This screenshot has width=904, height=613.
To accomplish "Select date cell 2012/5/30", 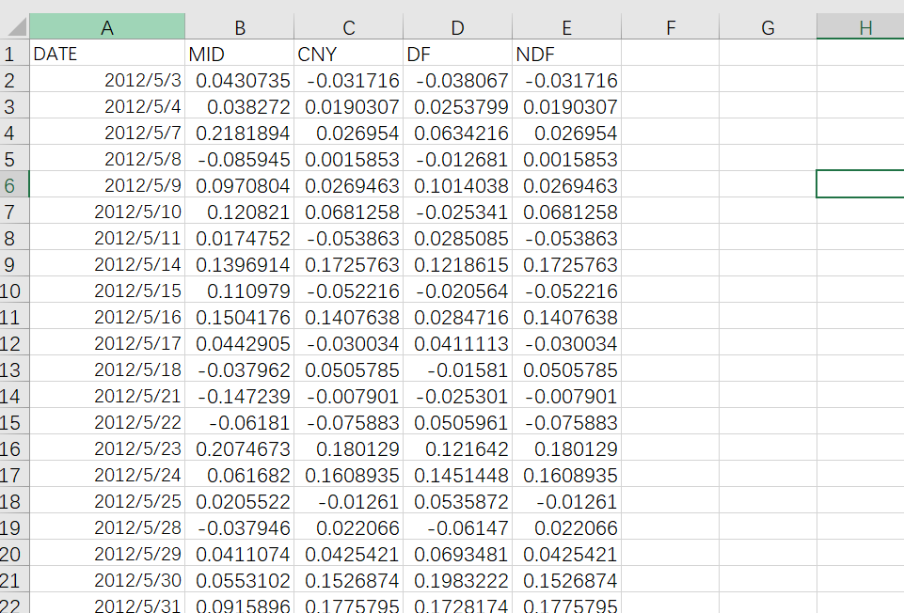I will (107, 579).
